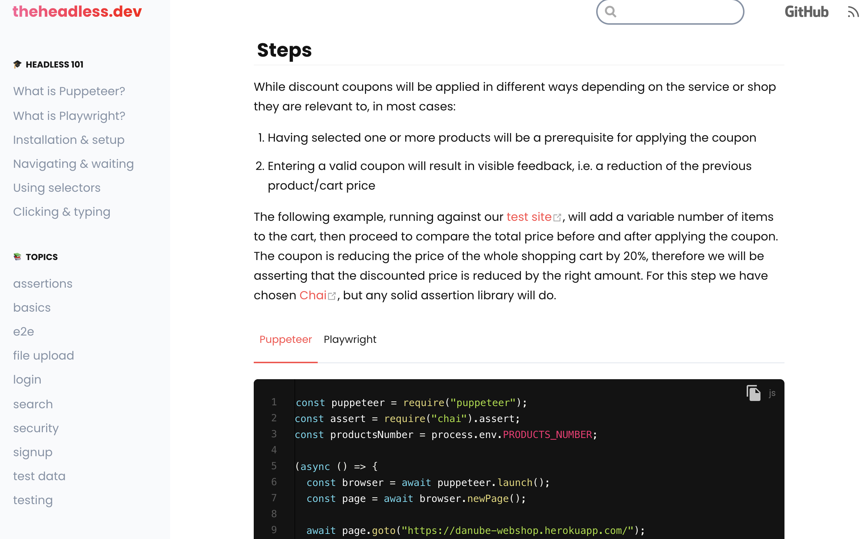Screen dimensions: 863x539
Task: Select the 'assertions' topic
Action: (x=43, y=283)
